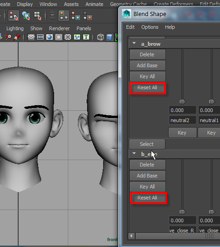The height and width of the screenshot is (247, 220).
Task: Click the 0.000 value field above neutral2
Action: click(x=182, y=110)
